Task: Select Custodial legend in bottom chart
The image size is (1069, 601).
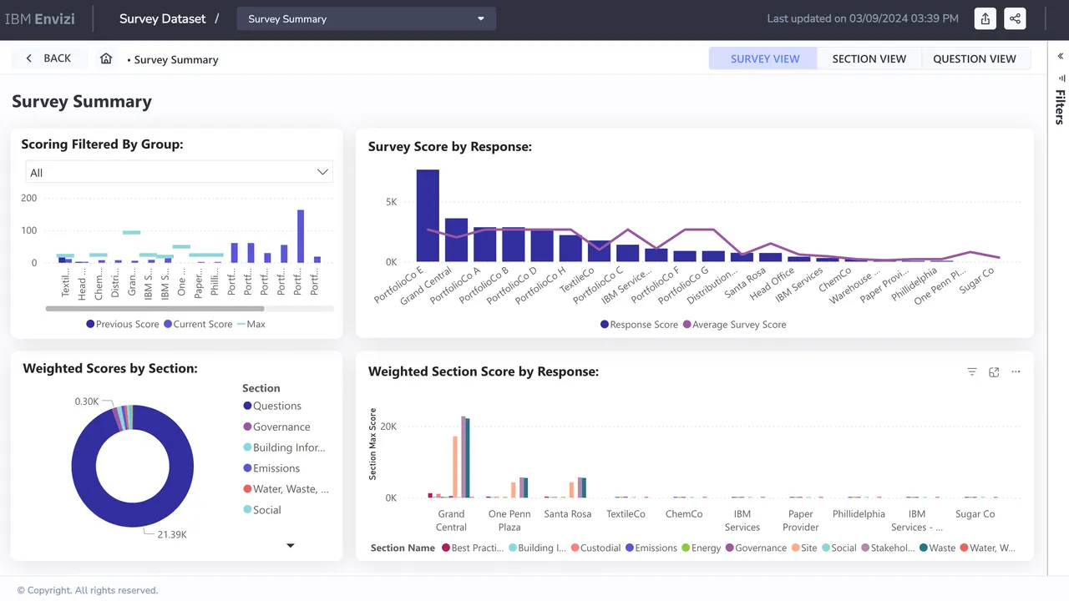Action: (595, 548)
